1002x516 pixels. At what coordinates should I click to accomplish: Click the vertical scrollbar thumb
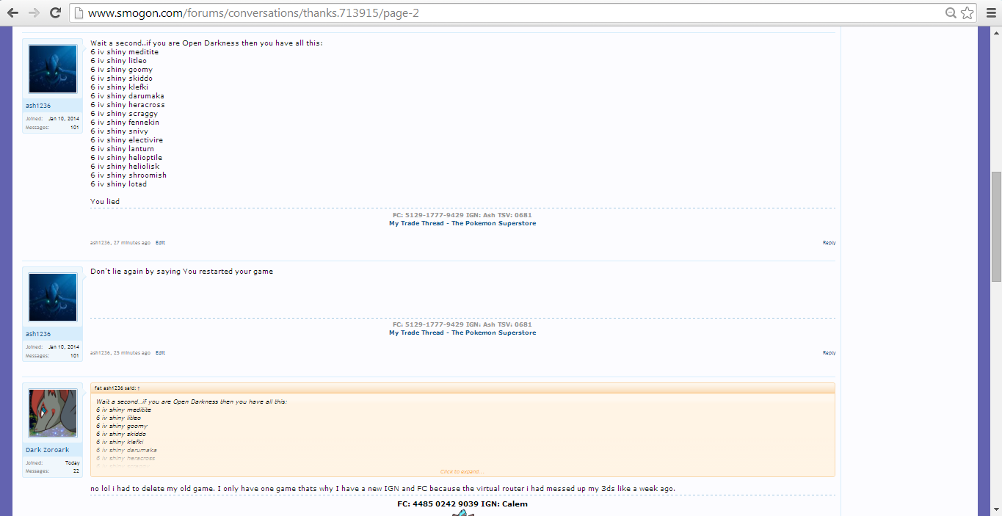click(995, 226)
